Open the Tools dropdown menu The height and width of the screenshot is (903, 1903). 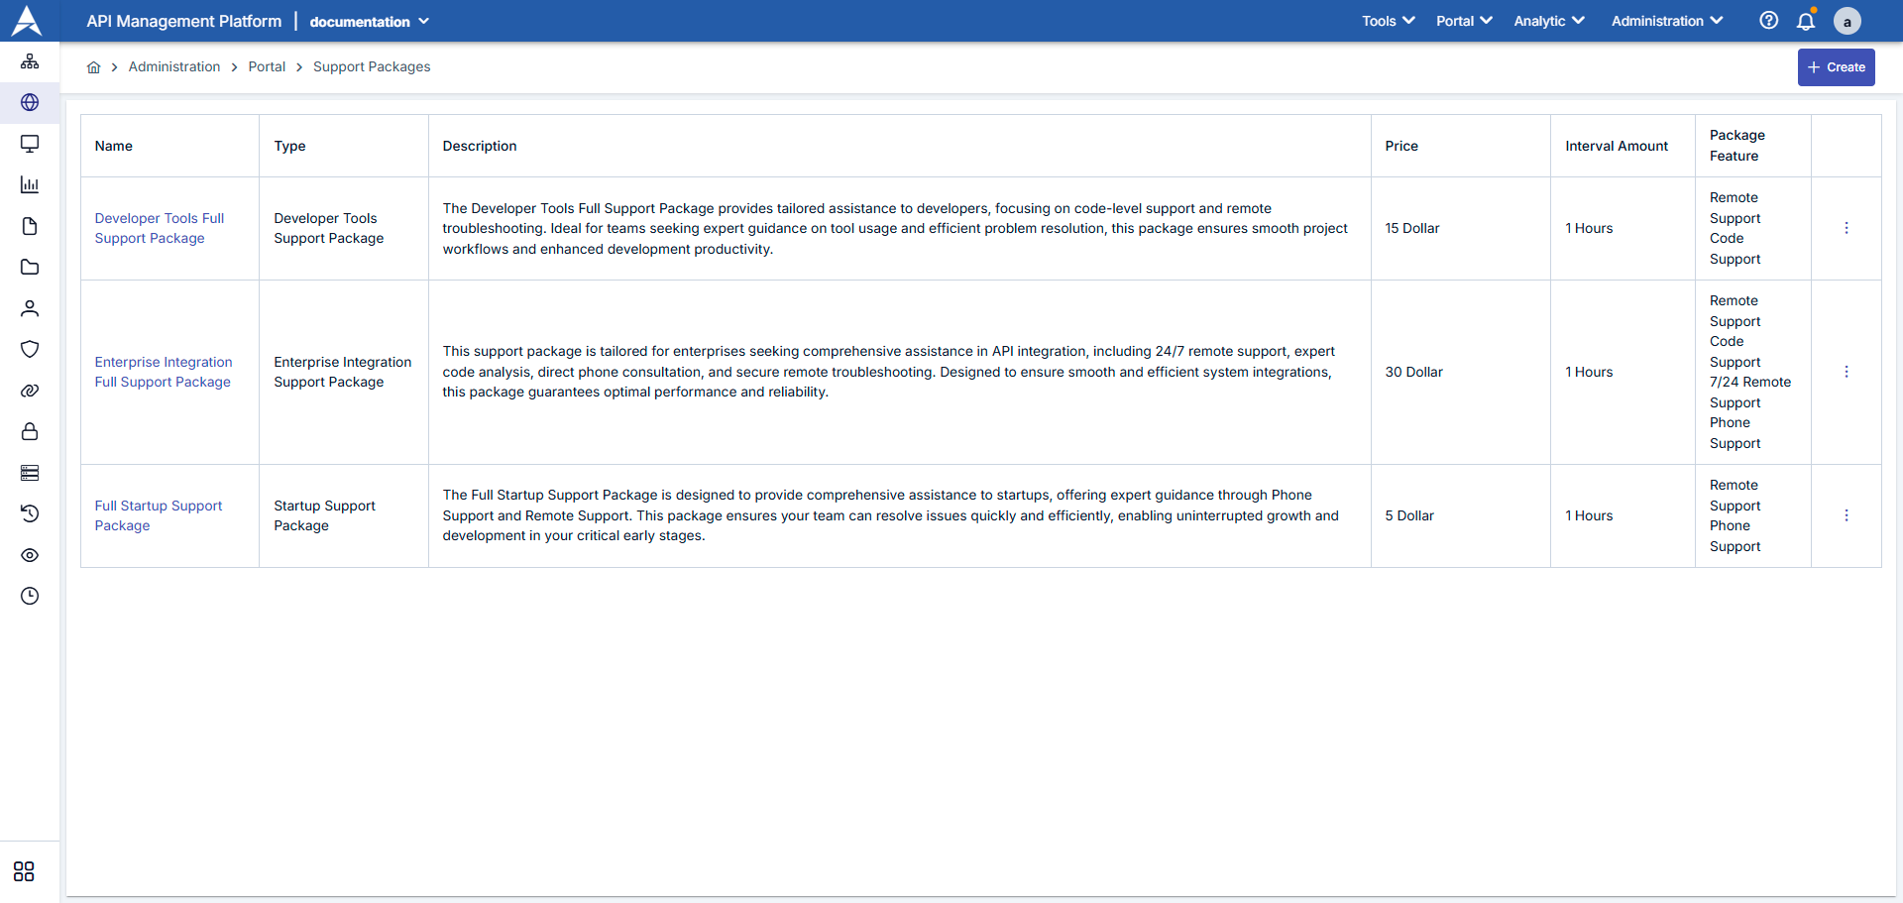tap(1388, 21)
